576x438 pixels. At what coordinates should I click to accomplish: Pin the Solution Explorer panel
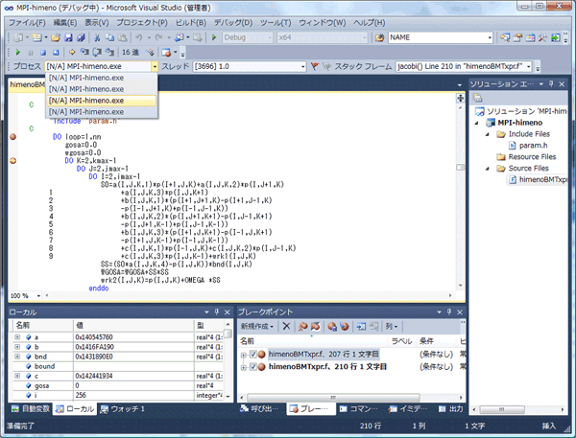click(x=551, y=84)
